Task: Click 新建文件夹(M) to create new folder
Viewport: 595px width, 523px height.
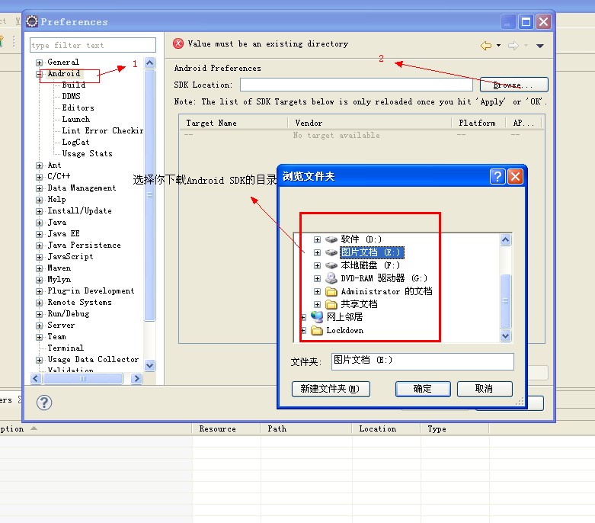Action: 331,389
